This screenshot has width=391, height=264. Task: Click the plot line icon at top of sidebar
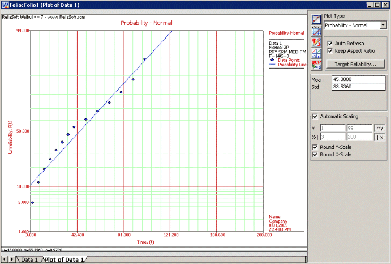[317, 20]
